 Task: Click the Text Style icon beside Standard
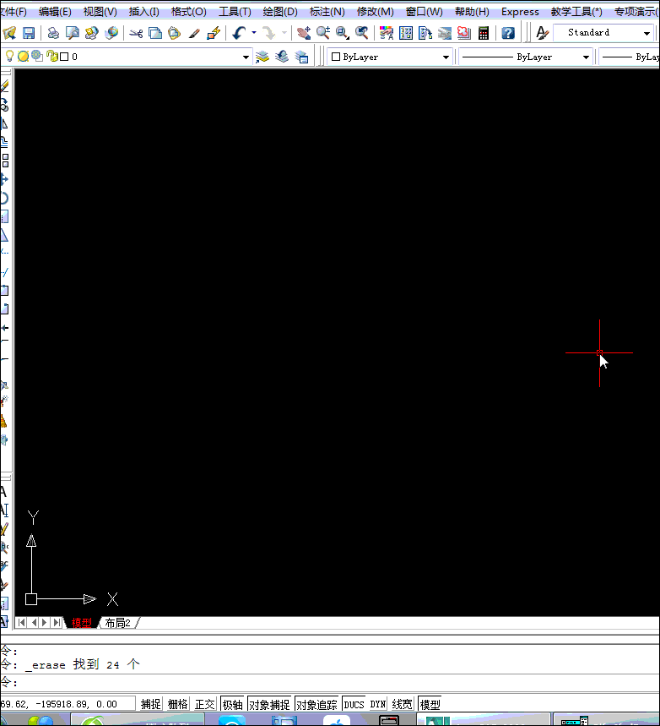pos(542,33)
